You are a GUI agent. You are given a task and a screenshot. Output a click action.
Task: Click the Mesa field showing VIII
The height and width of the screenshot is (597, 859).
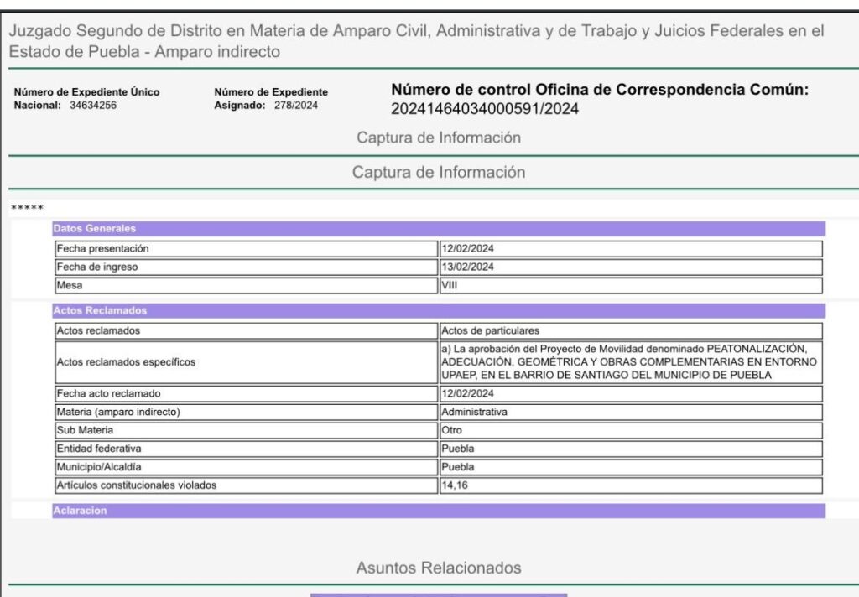(631, 285)
